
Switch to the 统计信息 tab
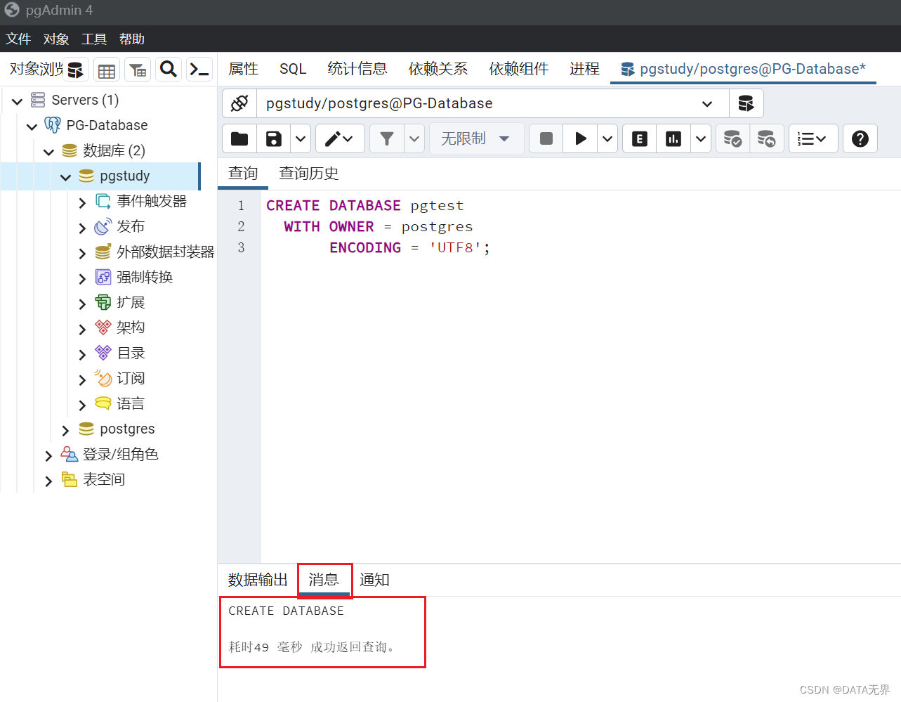click(357, 69)
